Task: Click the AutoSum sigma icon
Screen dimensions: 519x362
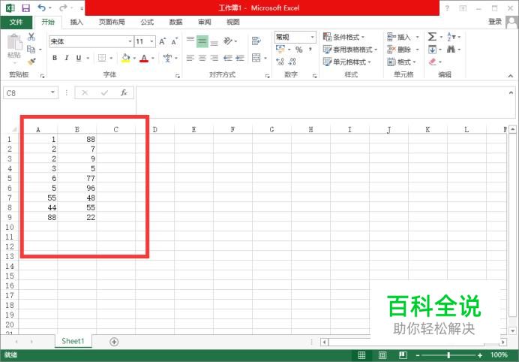Action: tap(432, 37)
